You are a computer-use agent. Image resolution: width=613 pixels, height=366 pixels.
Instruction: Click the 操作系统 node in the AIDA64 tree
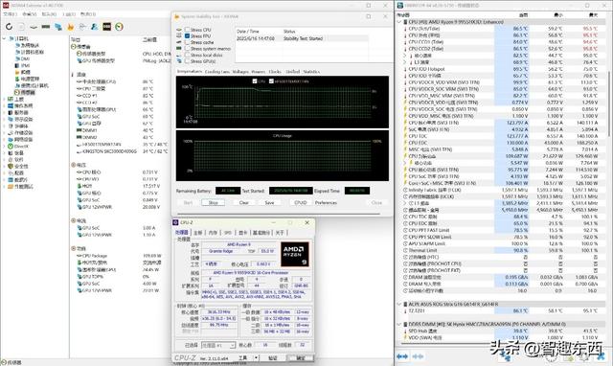point(20,105)
